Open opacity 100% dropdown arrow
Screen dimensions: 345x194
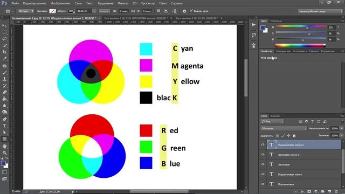click(341, 128)
